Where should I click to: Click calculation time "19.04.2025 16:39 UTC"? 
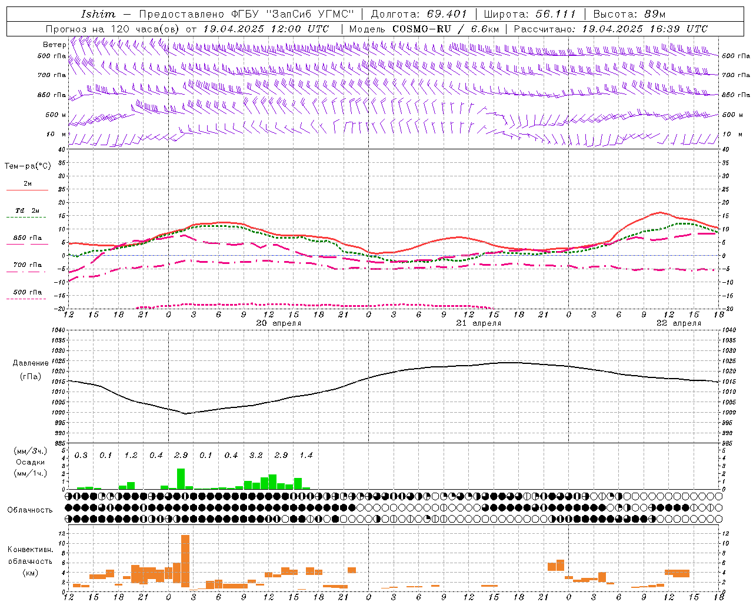point(645,29)
